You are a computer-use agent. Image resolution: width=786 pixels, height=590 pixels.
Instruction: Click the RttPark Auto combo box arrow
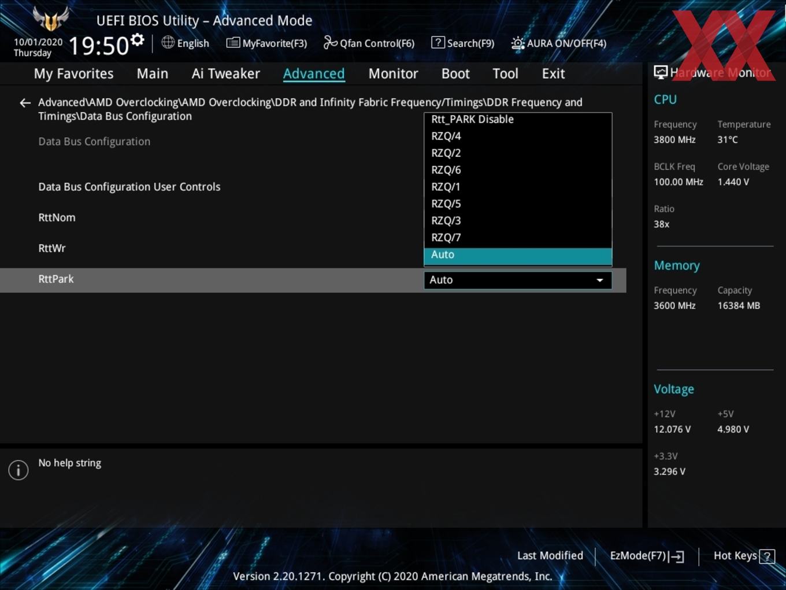pos(600,280)
